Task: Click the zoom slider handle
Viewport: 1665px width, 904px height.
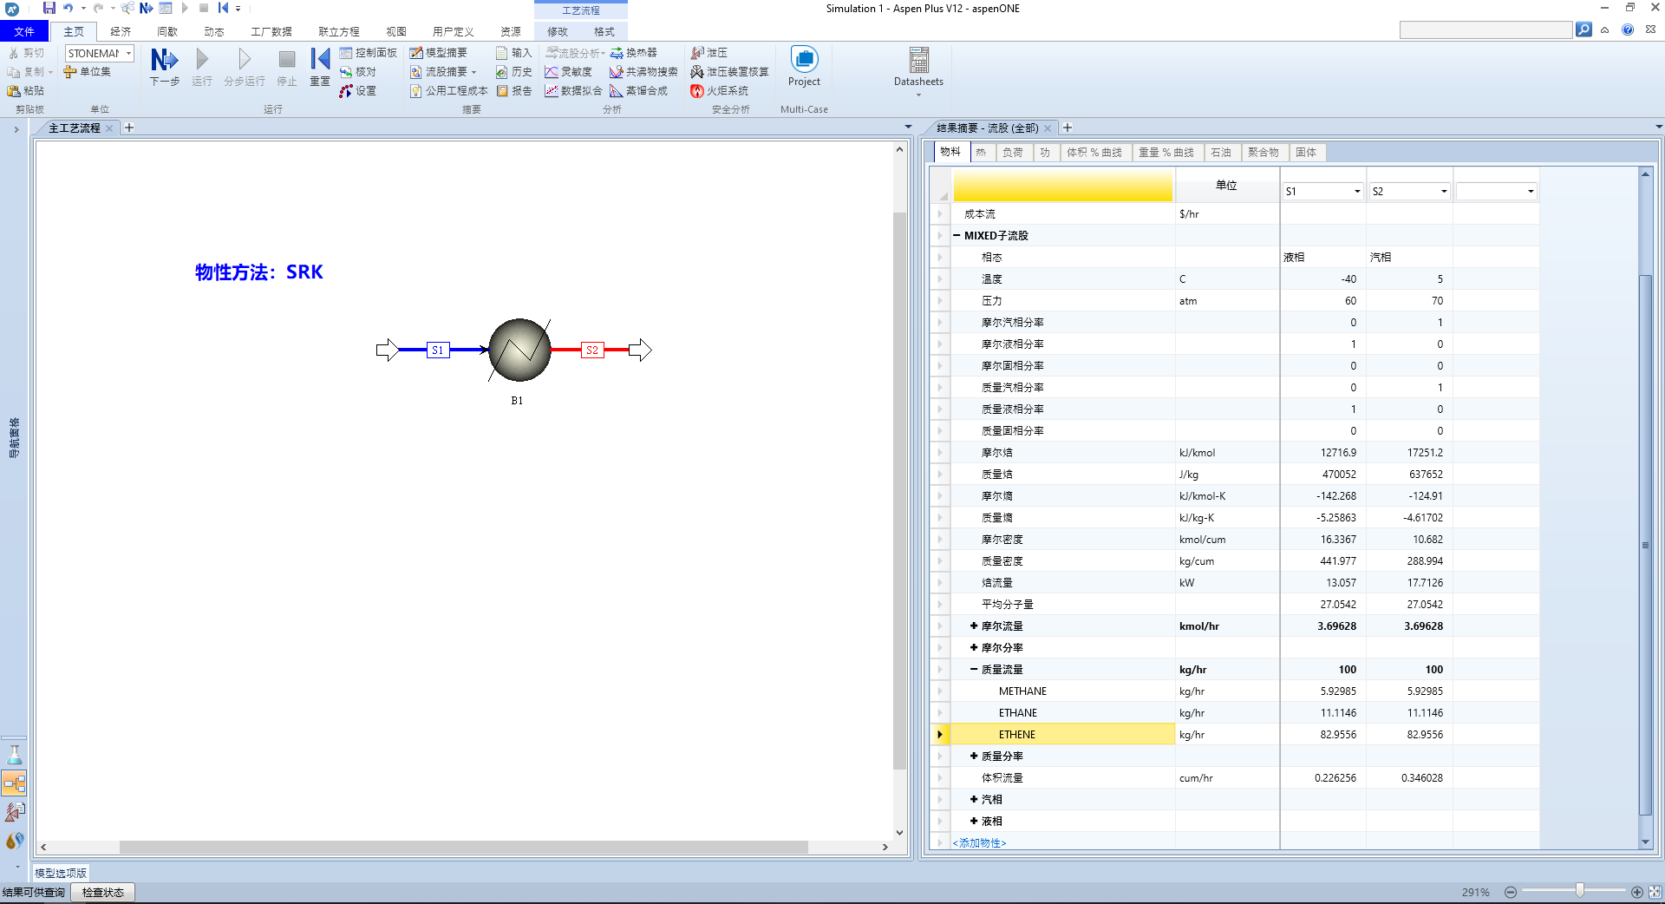Action: coord(1580,891)
